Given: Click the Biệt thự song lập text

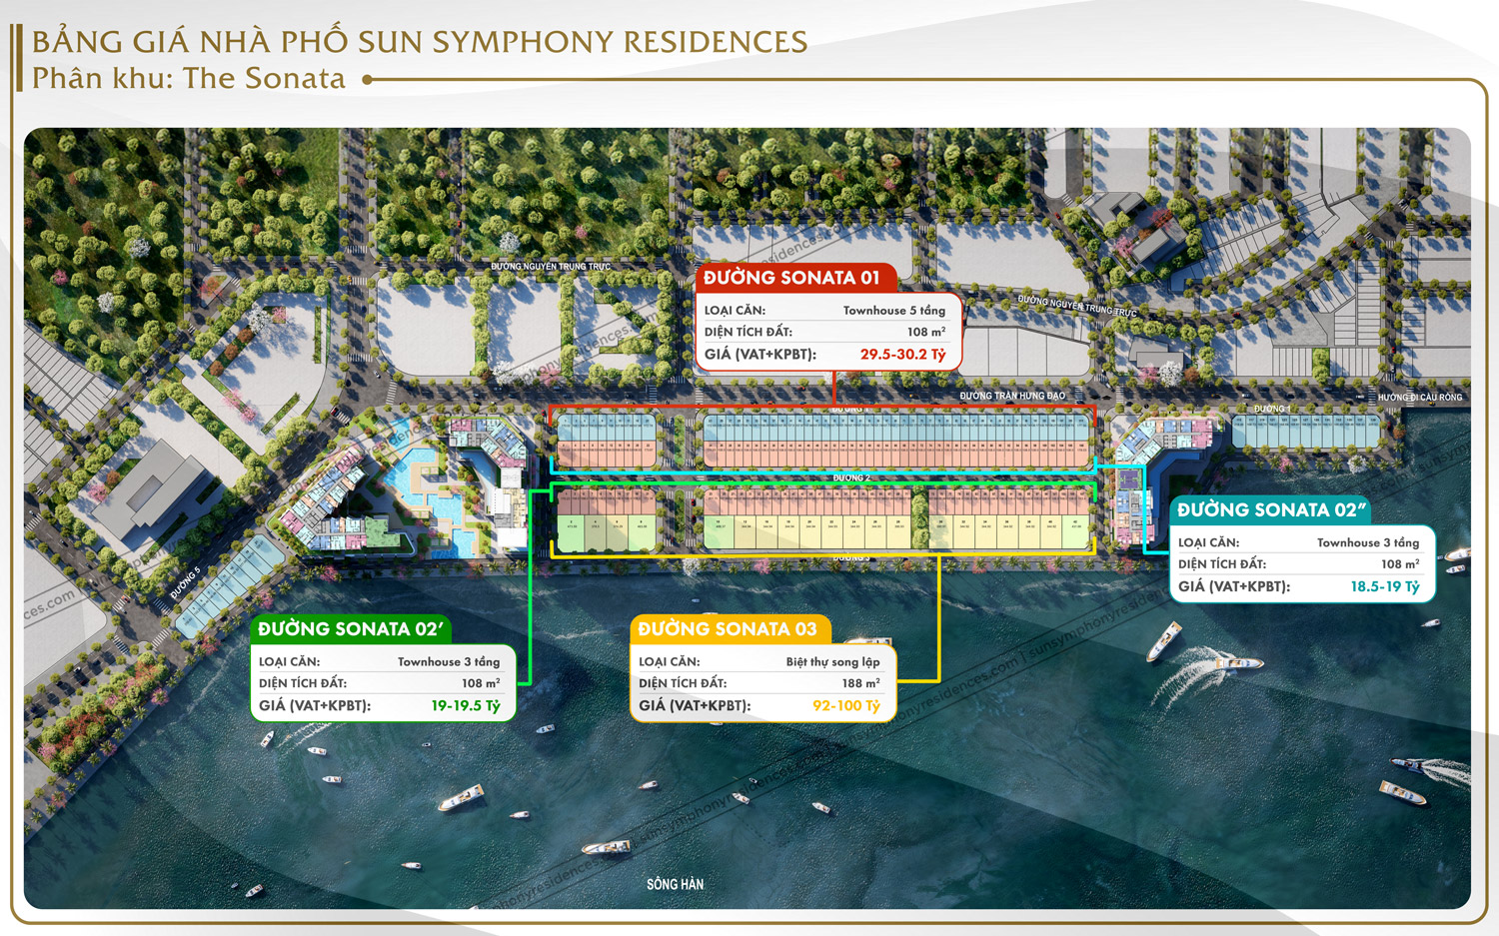Looking at the screenshot, I should click(832, 662).
